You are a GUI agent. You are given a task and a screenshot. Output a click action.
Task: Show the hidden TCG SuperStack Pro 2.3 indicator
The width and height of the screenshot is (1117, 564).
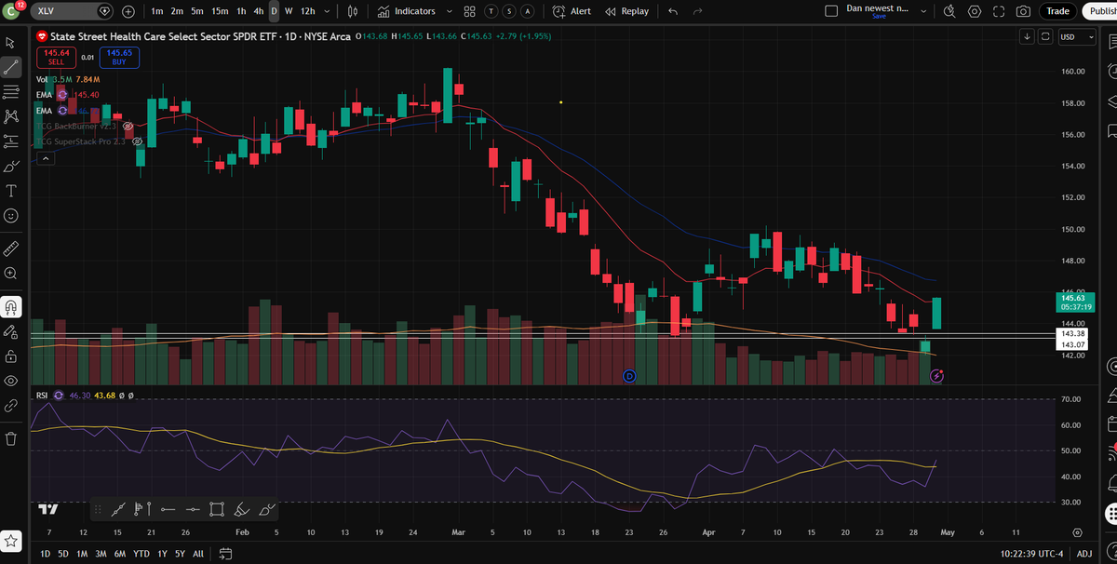[x=137, y=141]
